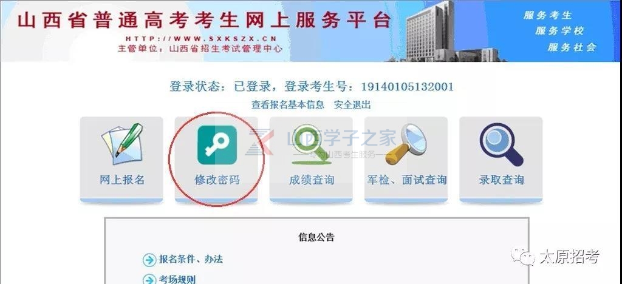Viewport: 622px width, 284px height.
Task: Open the 网上报名 pencil-and-paper icon
Action: 121,144
